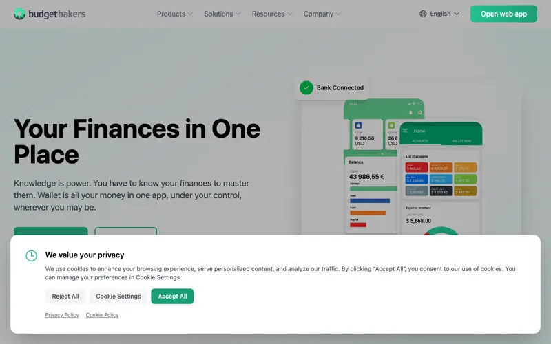Click the We value your privacy heading
This screenshot has height=344, width=551.
pos(85,255)
